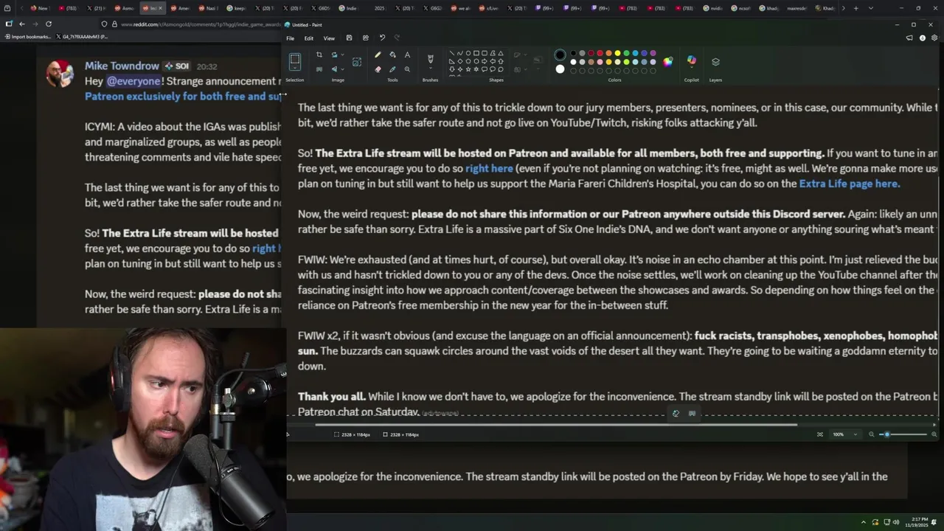
Task: Pick the yellow swatch in Colors palette
Action: point(617,53)
